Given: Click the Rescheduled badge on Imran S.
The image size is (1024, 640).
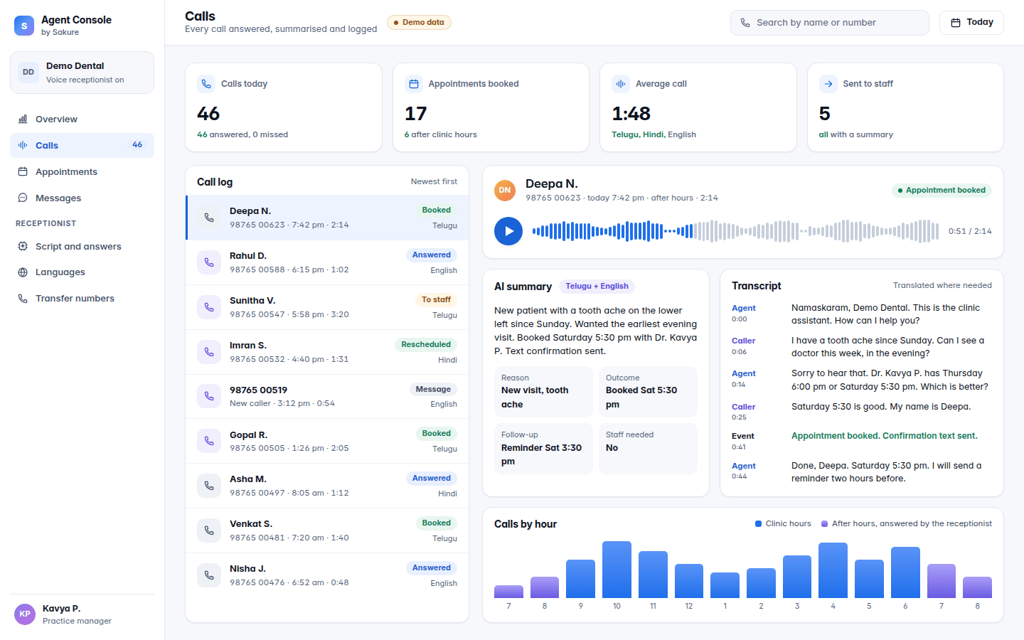Looking at the screenshot, I should tap(426, 344).
